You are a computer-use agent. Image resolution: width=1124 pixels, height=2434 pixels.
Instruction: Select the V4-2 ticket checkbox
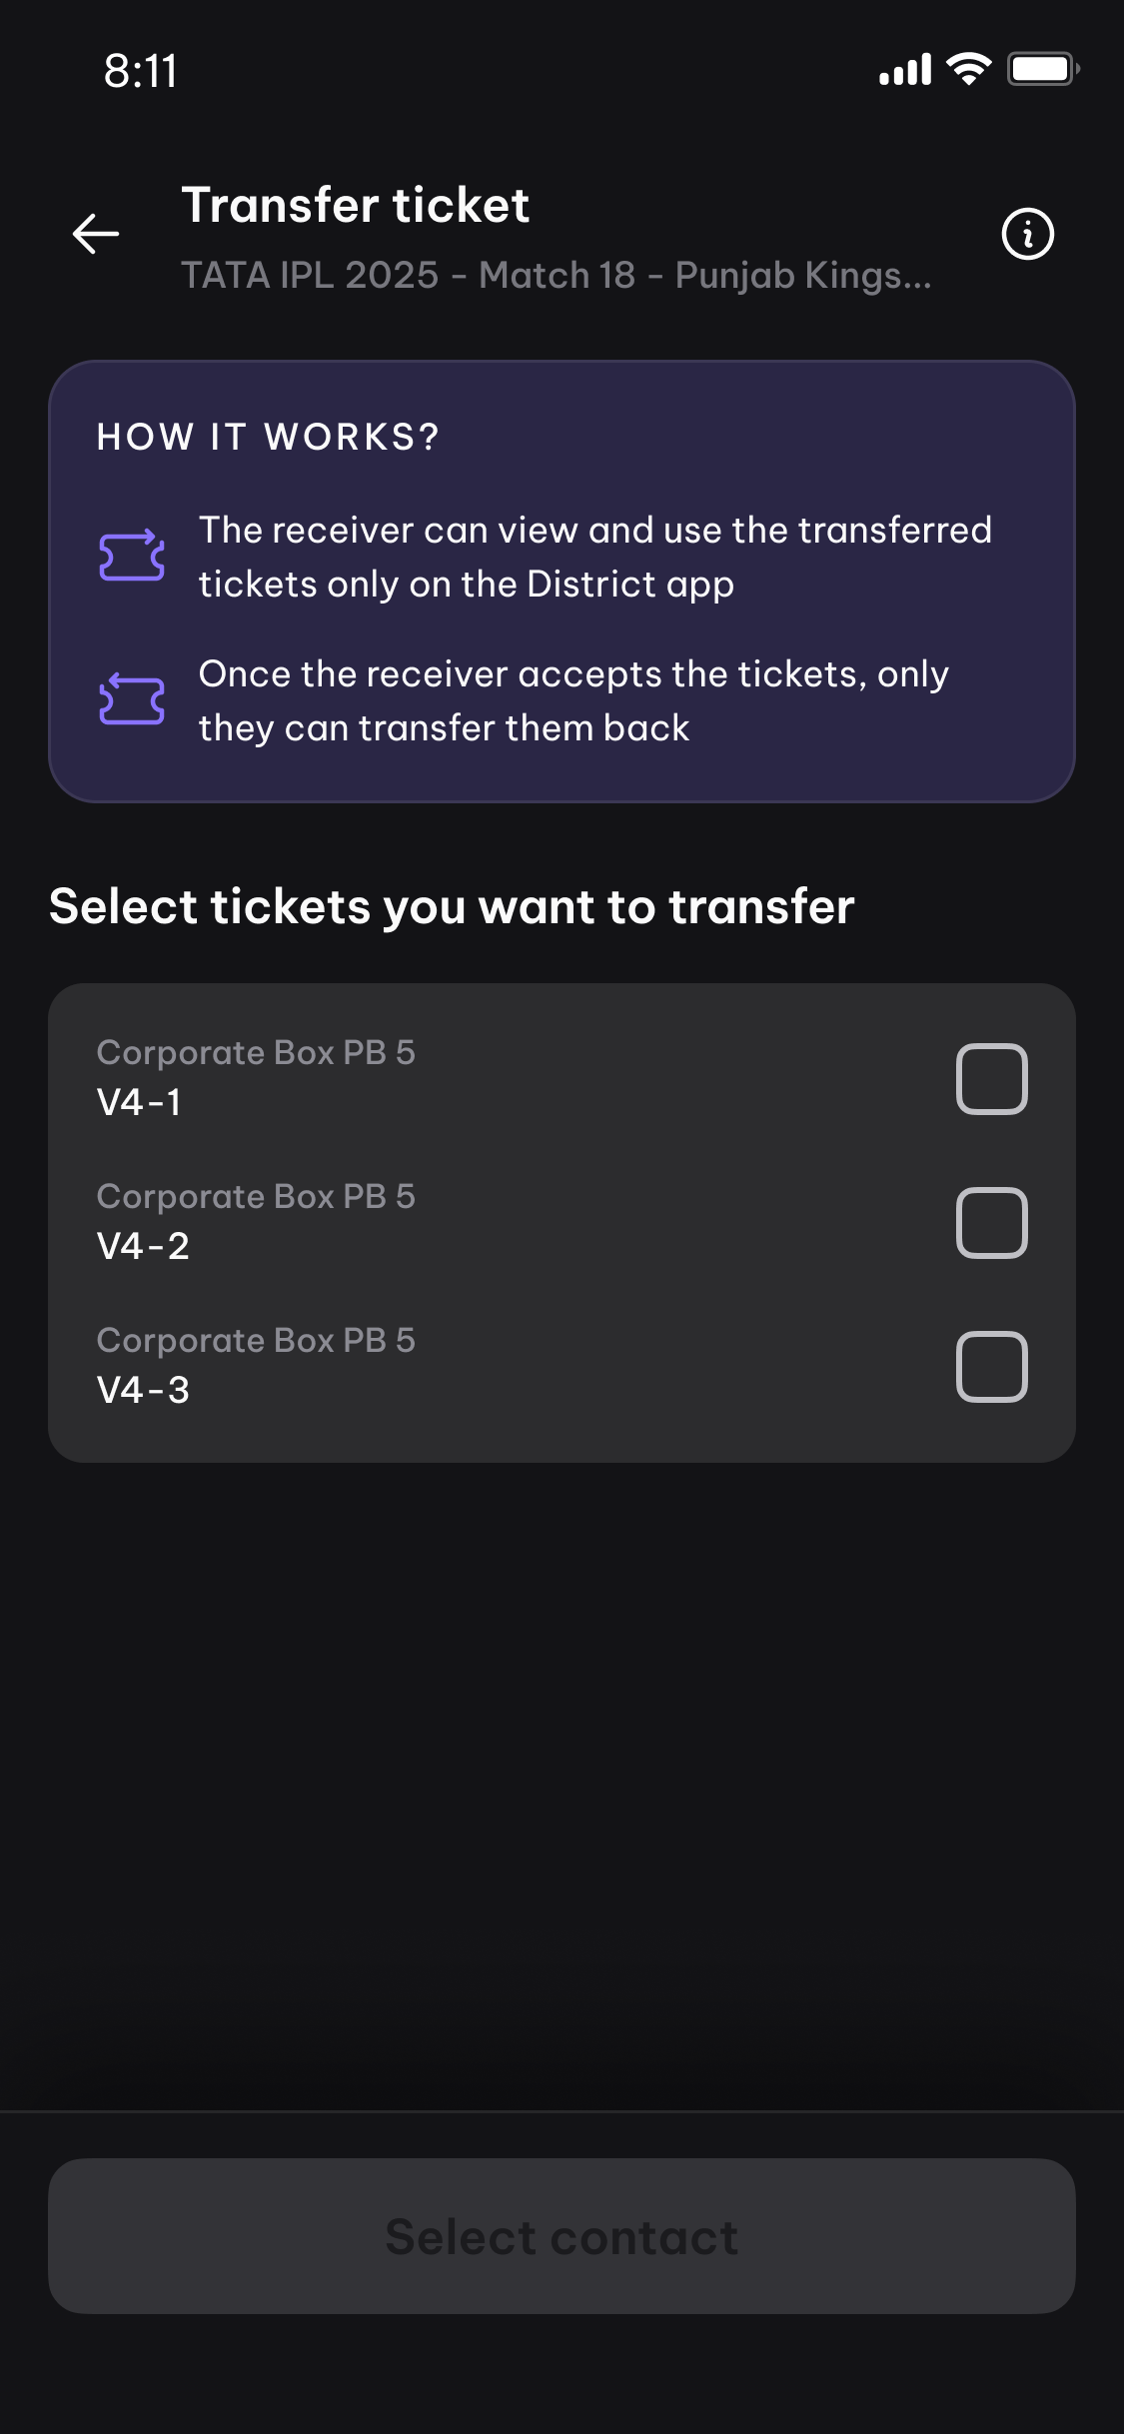(x=991, y=1223)
